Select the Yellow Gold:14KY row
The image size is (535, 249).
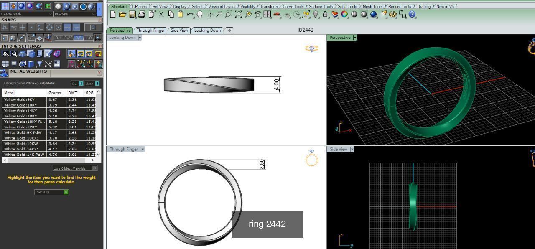click(x=49, y=111)
